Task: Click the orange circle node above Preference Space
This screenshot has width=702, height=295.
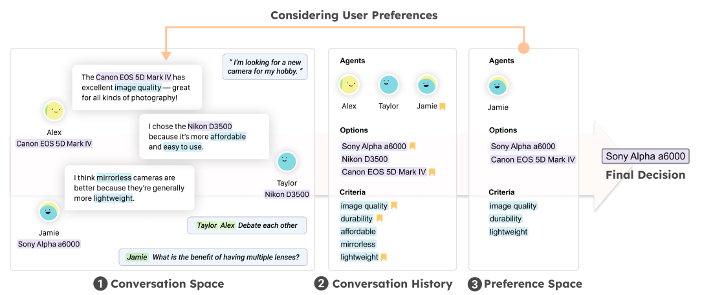Action: [x=524, y=48]
